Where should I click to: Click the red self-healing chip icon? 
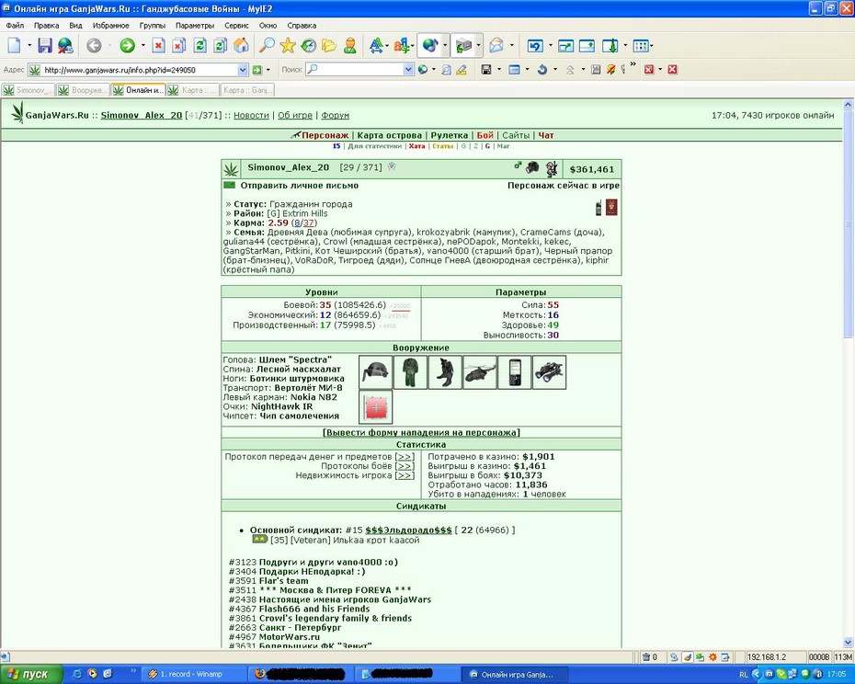376,407
